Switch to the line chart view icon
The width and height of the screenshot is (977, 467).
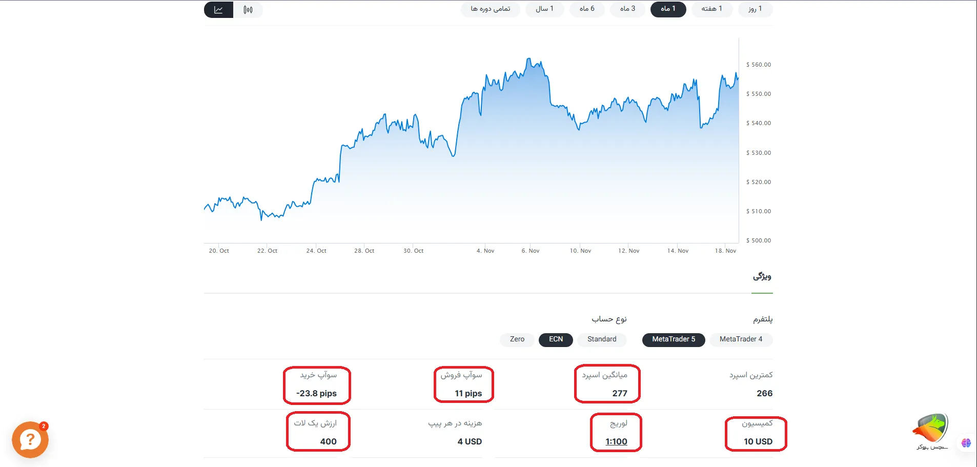click(x=218, y=10)
